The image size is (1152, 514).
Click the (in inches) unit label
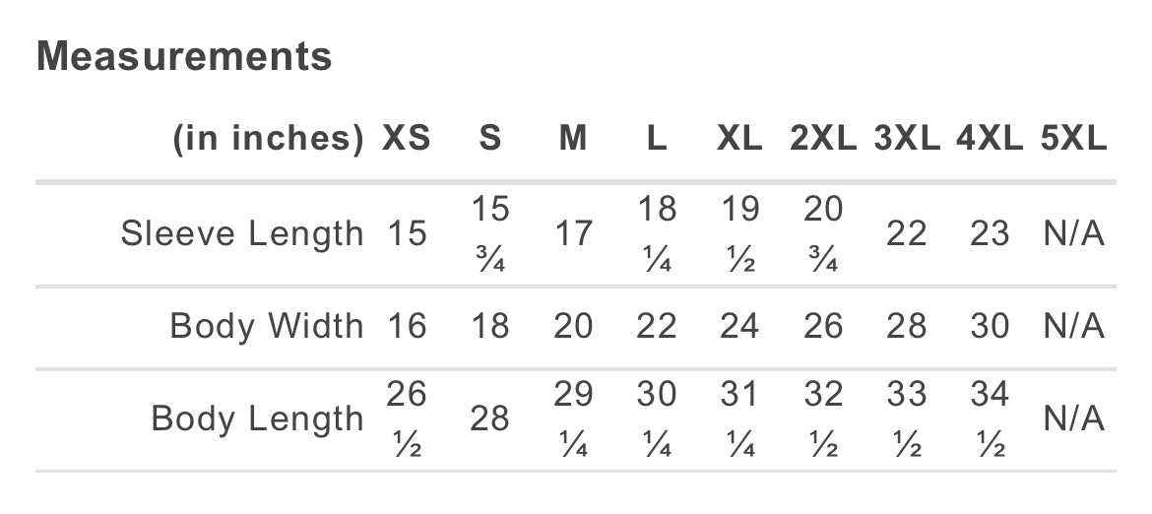coord(269,140)
